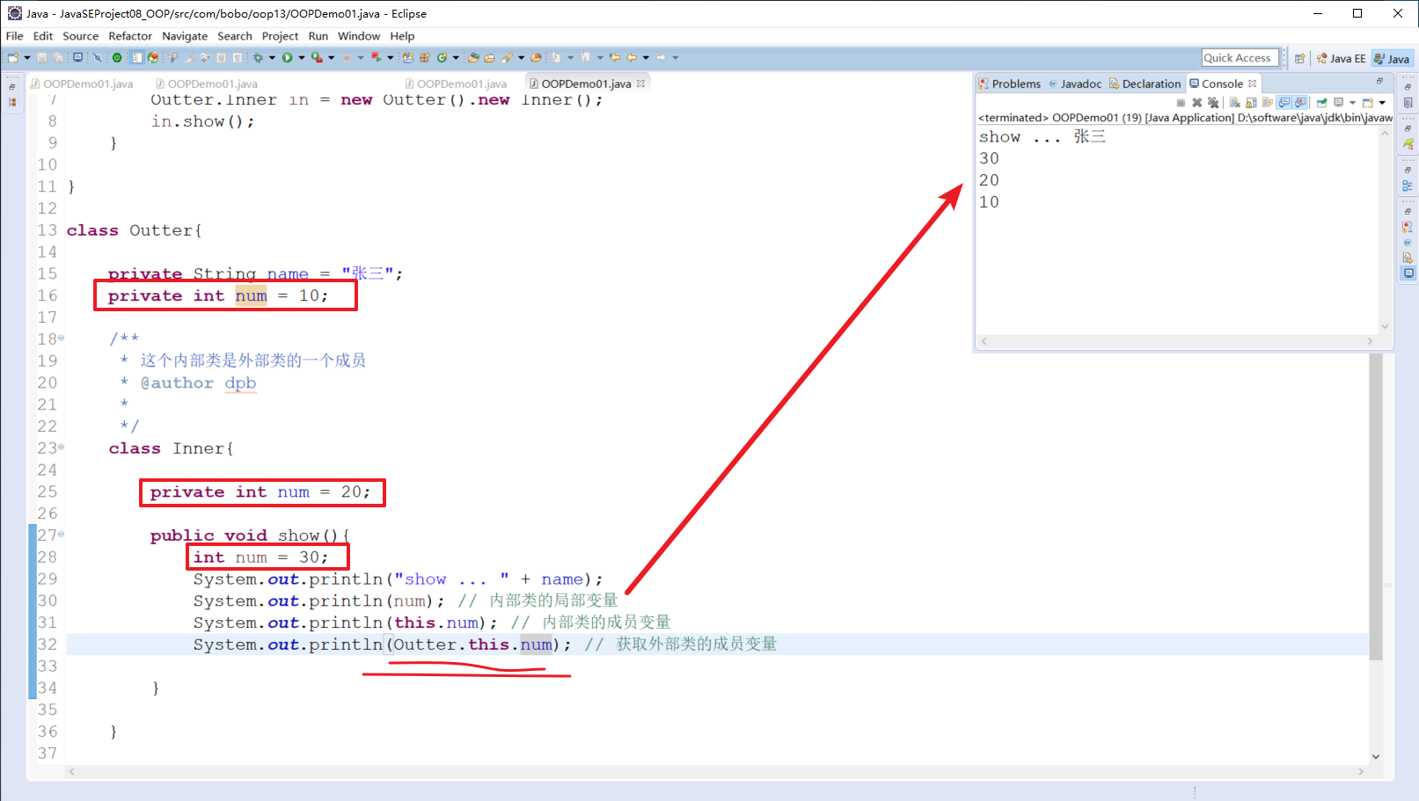The image size is (1419, 801).
Task: Collapse the show() method fold at line 27
Action: point(61,535)
